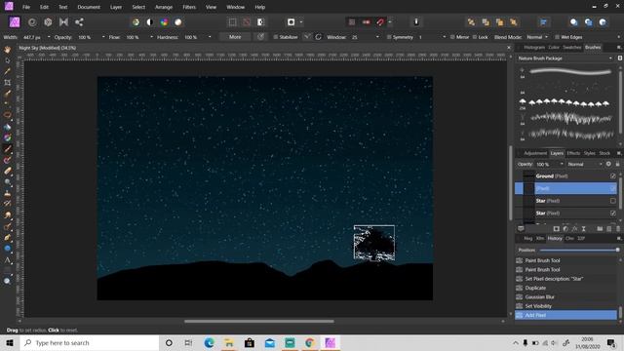Screen dimensions: 624x351
Task: Open the Hardness dropdown arrow
Action: coord(210,37)
